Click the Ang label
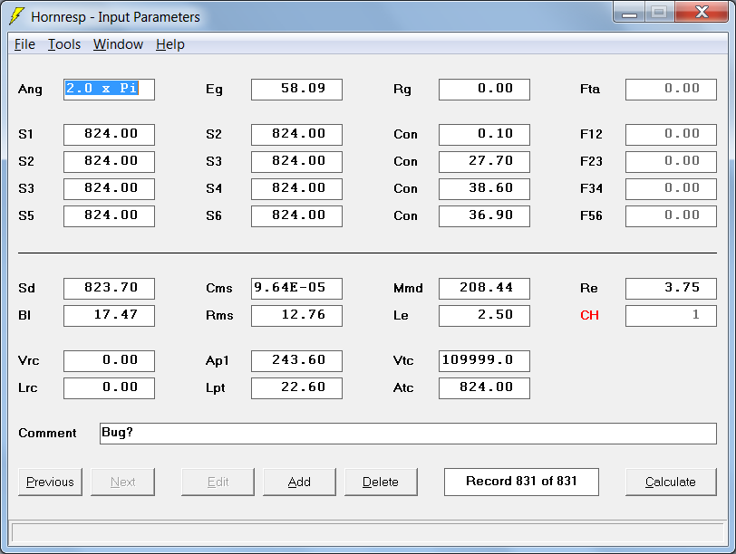This screenshot has width=736, height=554. [x=30, y=90]
